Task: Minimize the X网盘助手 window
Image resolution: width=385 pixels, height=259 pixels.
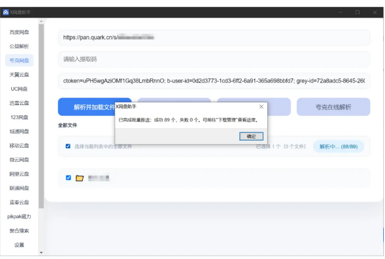Action: 340,12
